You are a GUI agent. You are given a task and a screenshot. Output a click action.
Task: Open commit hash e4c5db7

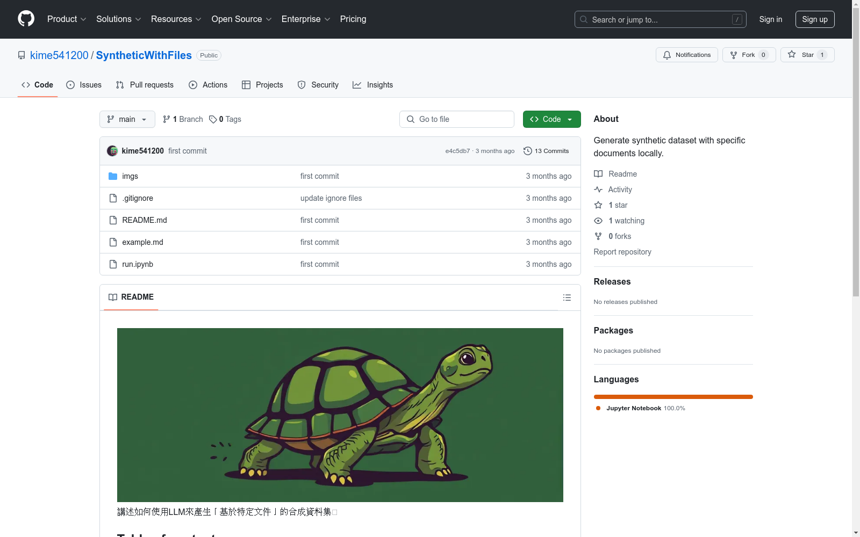pyautogui.click(x=457, y=151)
